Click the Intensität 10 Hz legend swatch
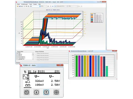Viewport: 133px width, 99px height. [92, 15]
